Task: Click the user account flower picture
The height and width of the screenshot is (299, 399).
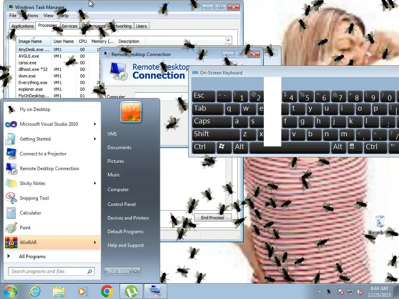Action: click(x=131, y=112)
